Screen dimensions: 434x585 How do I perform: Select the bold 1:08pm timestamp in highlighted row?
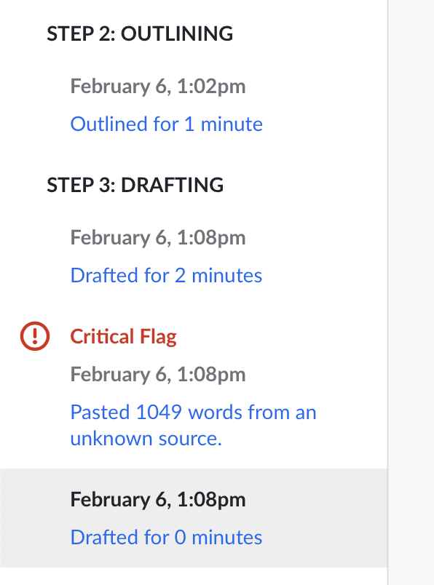pos(158,500)
